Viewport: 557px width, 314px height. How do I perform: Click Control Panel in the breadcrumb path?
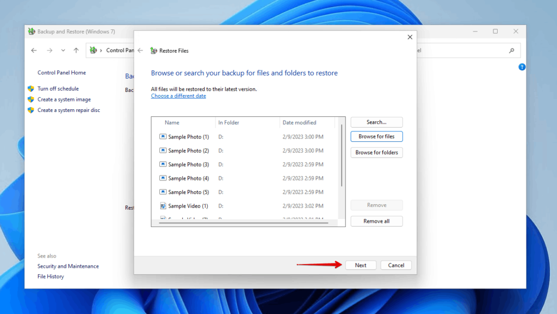(120, 50)
